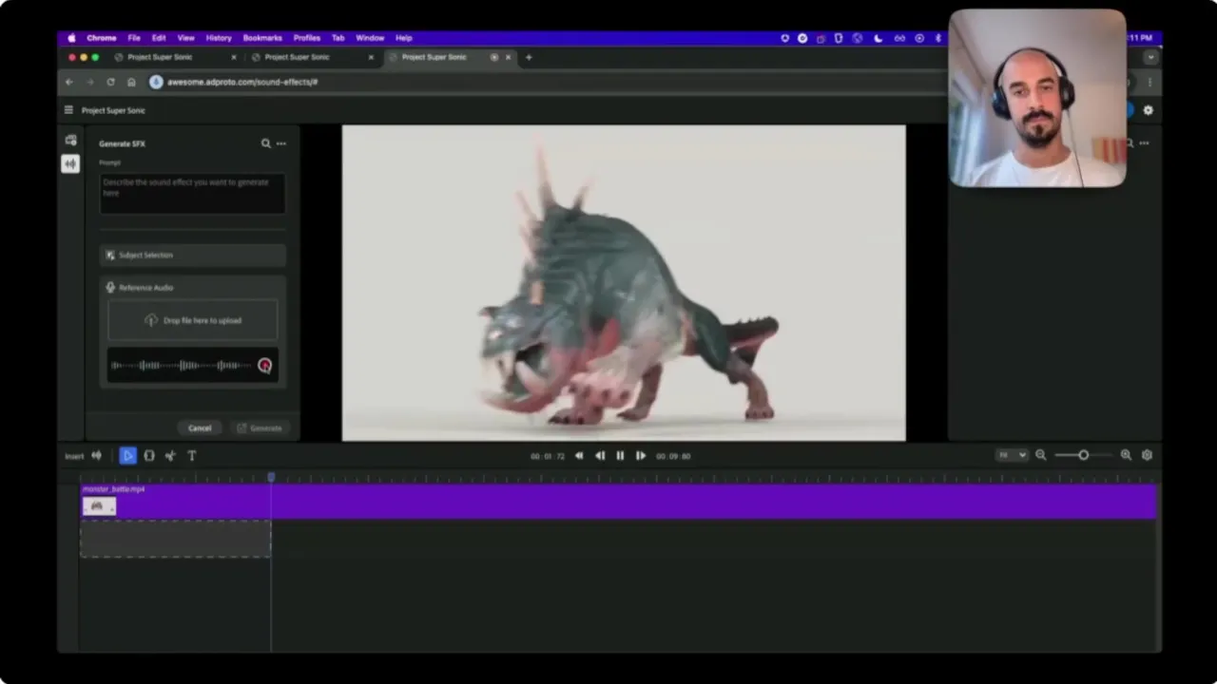Select the region bracket tool in timeline toolbar
The height and width of the screenshot is (684, 1217).
149,456
